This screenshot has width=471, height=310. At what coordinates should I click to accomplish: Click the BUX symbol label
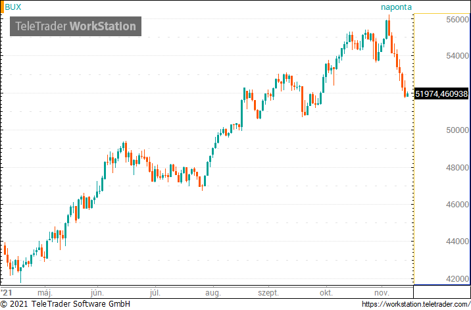click(13, 7)
